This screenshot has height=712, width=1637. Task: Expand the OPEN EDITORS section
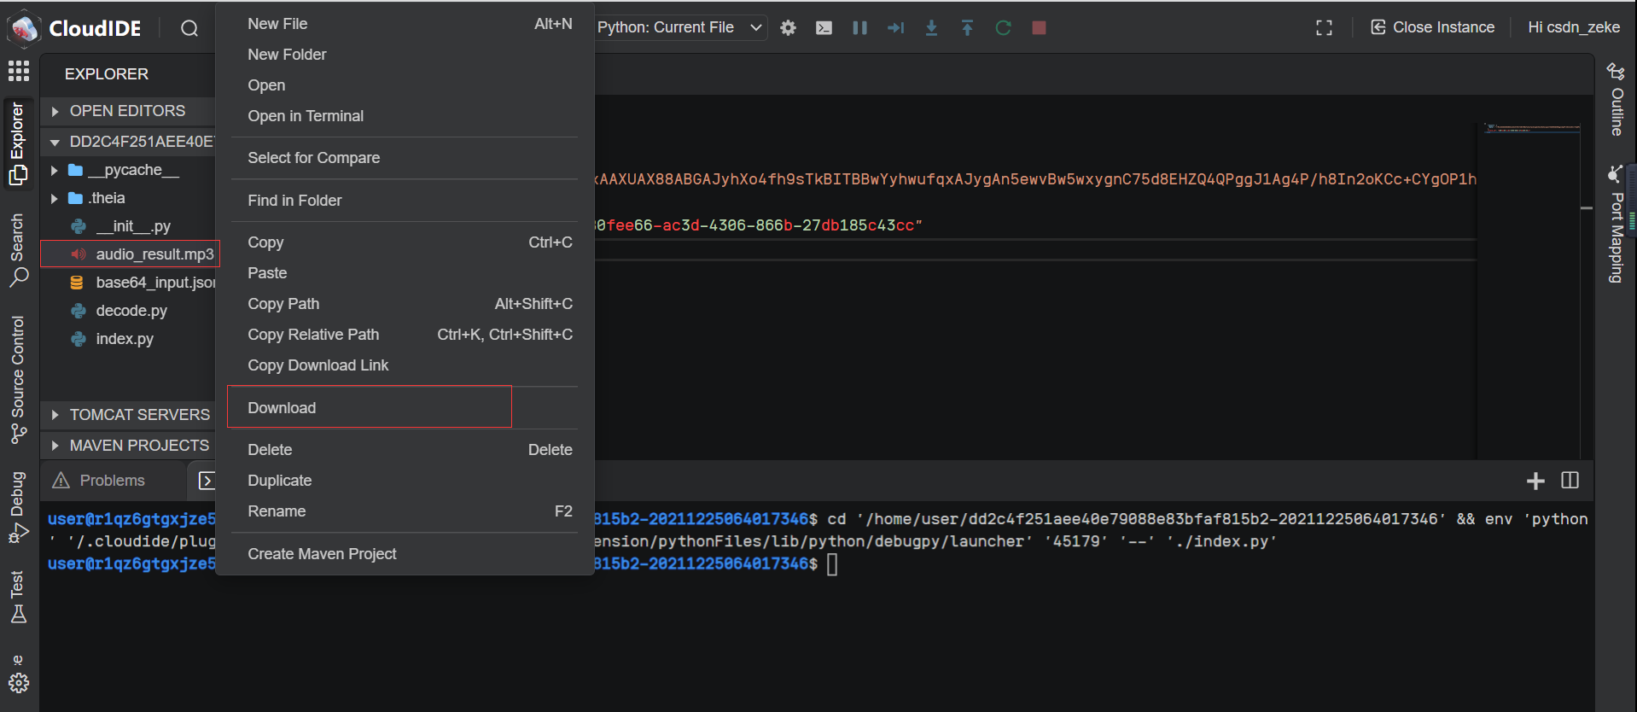127,111
